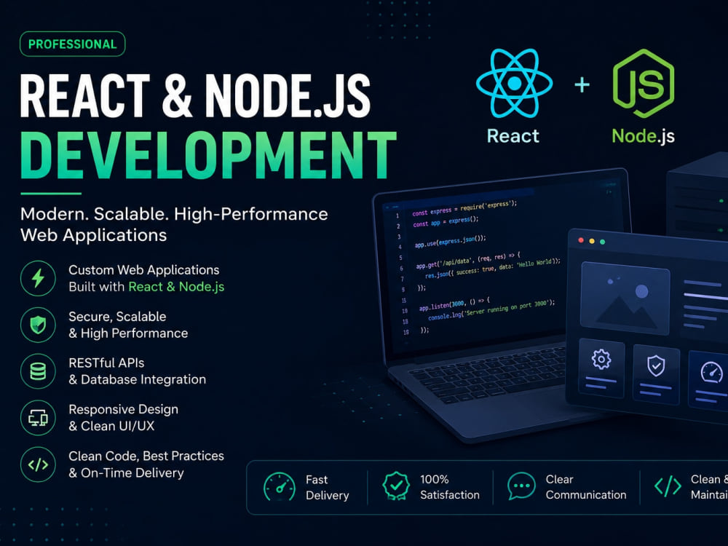The image size is (728, 546).
Task: Click the 'Custom Web Applications' text
Action: coord(144,270)
